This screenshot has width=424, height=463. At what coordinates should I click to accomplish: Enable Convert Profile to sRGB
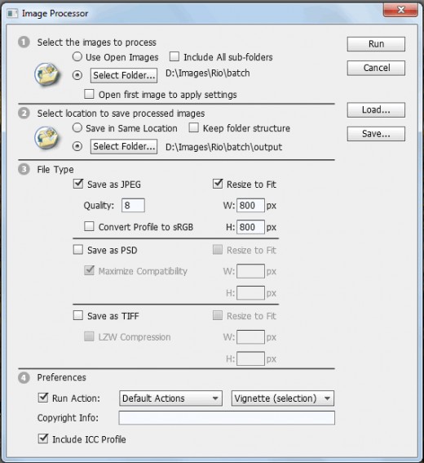click(89, 226)
